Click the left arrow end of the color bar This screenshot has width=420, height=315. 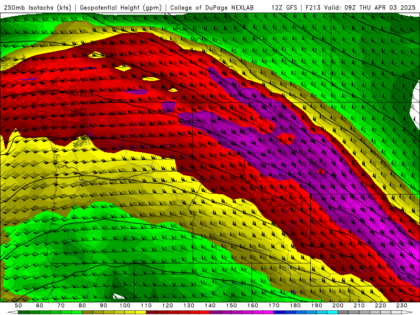pos(13,312)
